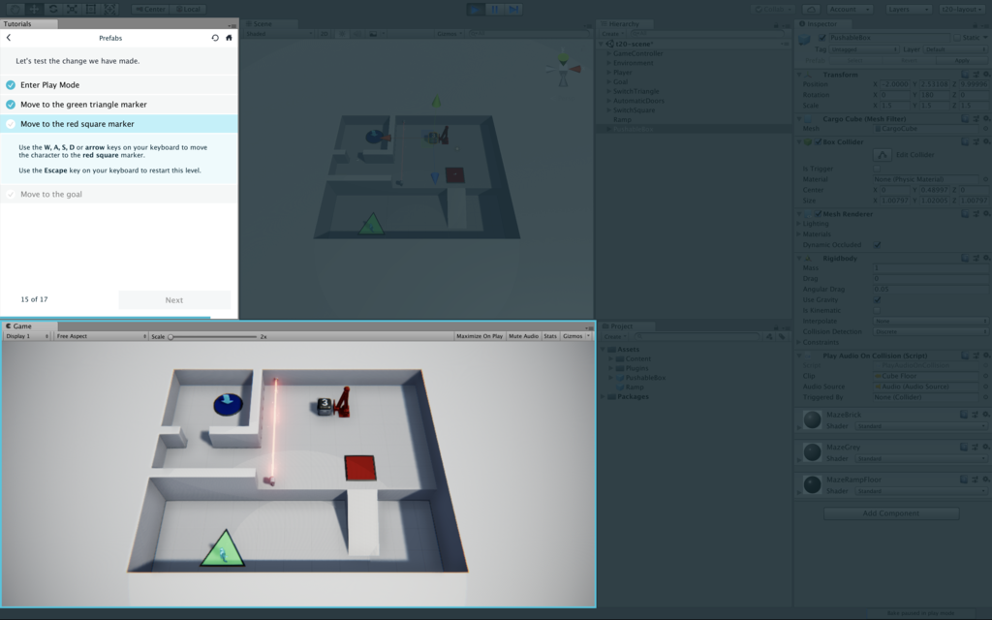Switch to the Tutorials tab
Screen dimensions: 992x620
click(x=28, y=24)
